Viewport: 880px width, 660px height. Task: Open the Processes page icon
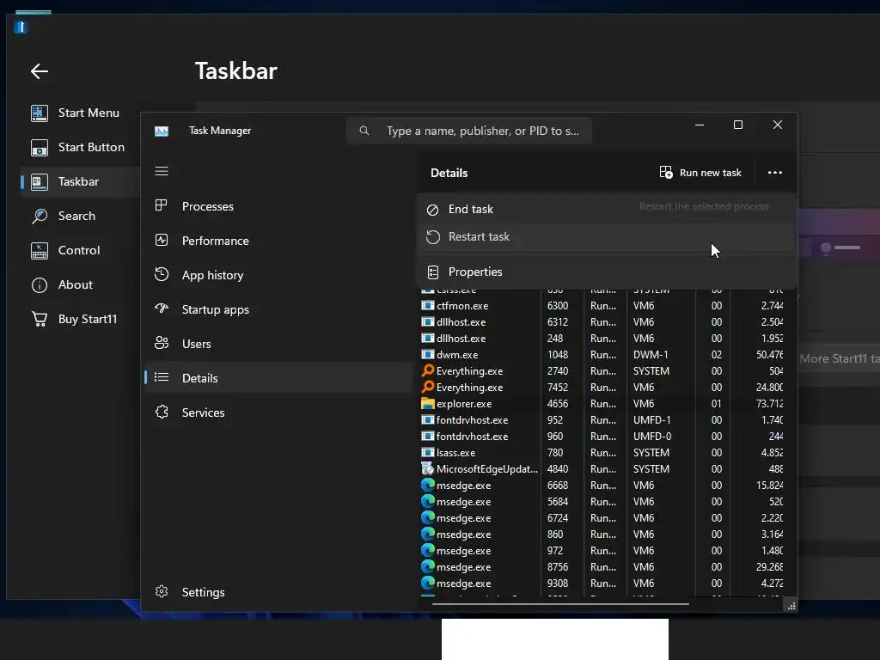(162, 205)
